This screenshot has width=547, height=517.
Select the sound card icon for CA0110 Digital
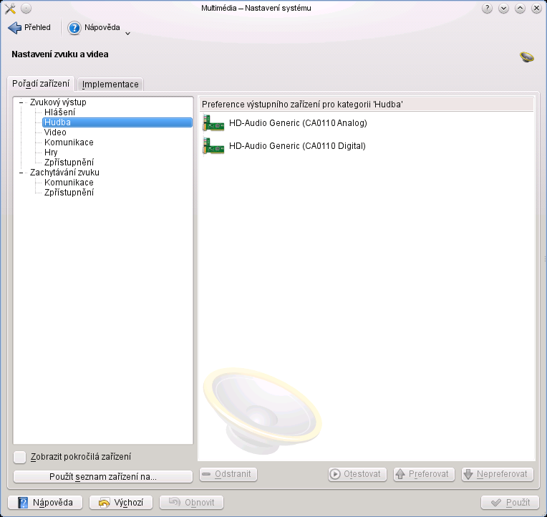(x=213, y=146)
